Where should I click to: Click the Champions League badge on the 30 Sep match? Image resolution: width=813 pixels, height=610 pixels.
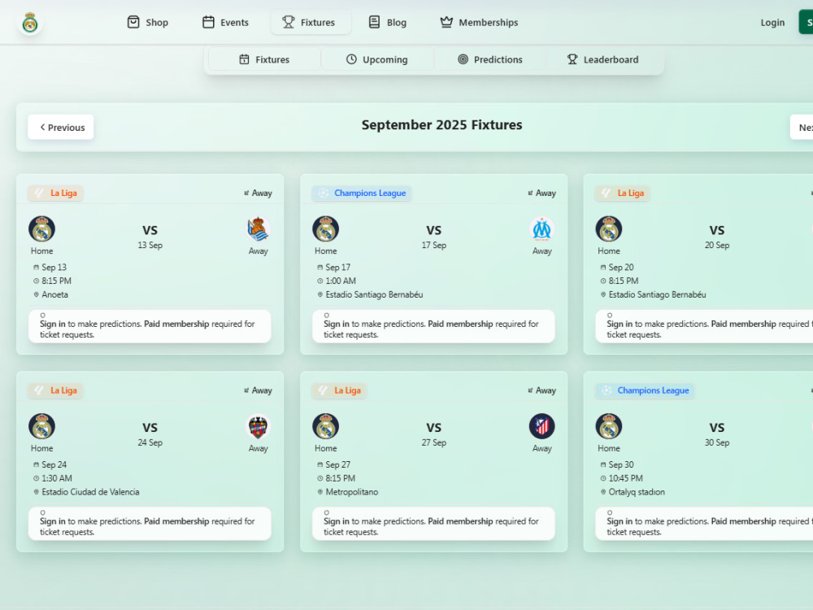click(645, 390)
